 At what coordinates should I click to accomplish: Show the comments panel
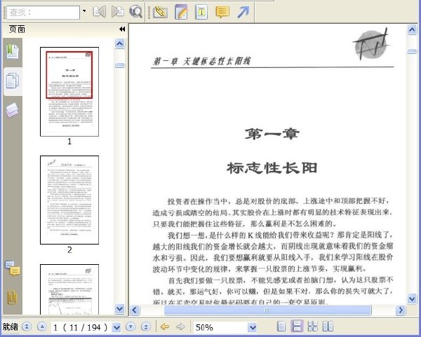click(13, 268)
